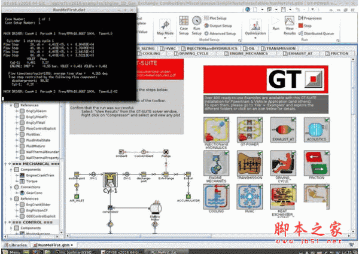This screenshot has height=254, width=359.
Task: Open the HEAT EXCHANGER example thumbnail
Action: tap(283, 197)
